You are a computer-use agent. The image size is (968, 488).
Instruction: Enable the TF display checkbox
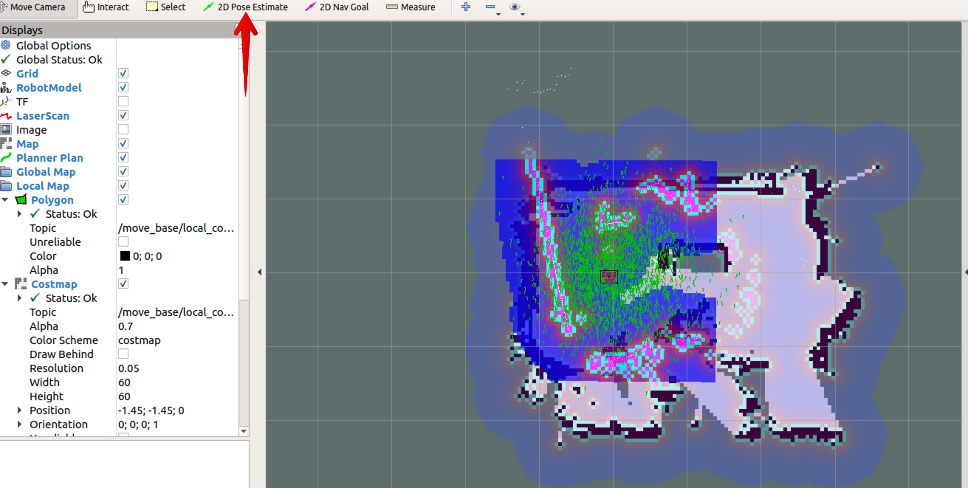point(123,102)
